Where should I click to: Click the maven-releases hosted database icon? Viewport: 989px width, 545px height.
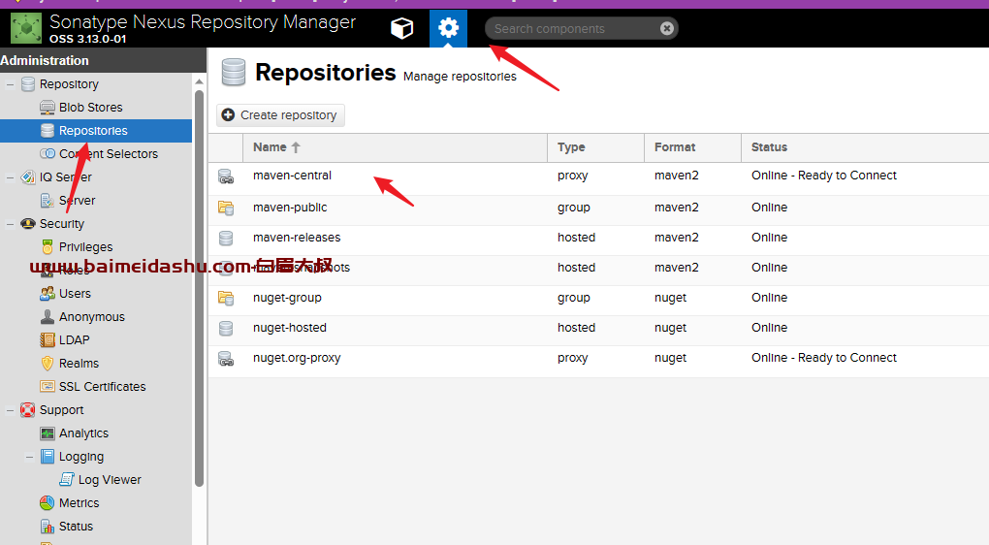click(x=226, y=239)
